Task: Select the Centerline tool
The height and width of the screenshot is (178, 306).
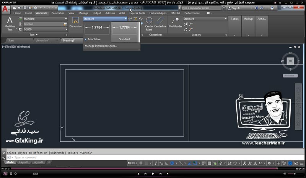Action: click(160, 22)
